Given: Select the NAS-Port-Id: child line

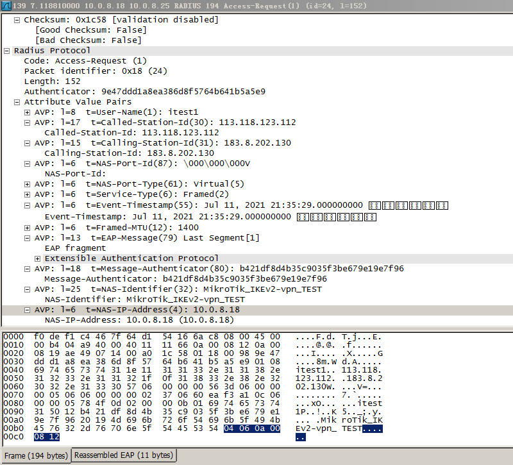Looking at the screenshot, I should pos(75,174).
